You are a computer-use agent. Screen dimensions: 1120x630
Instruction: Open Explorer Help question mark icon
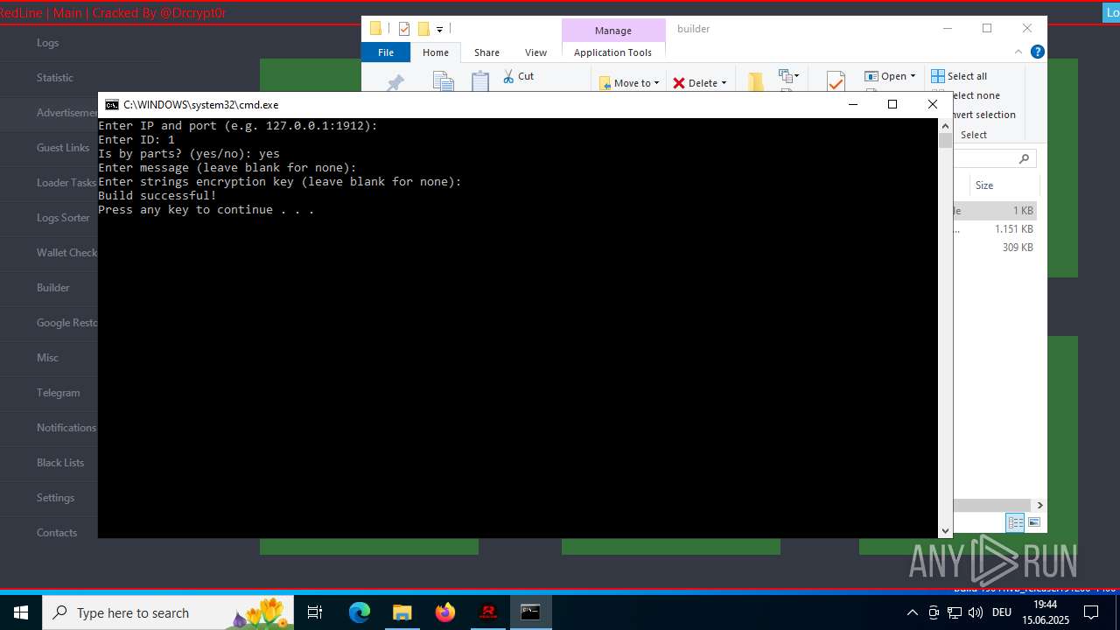pyautogui.click(x=1038, y=52)
